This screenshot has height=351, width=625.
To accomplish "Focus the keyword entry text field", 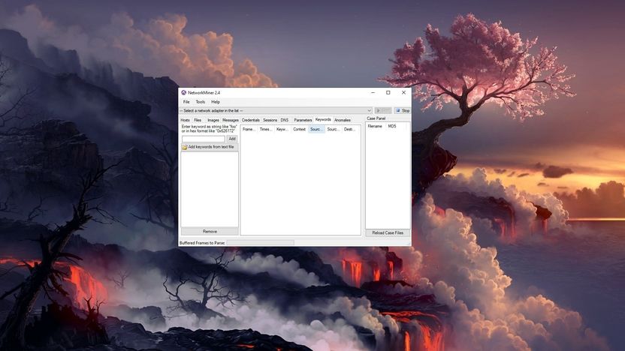I will (204, 139).
